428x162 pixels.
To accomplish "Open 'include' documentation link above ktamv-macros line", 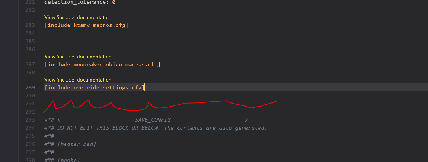I will pyautogui.click(x=78, y=17).
